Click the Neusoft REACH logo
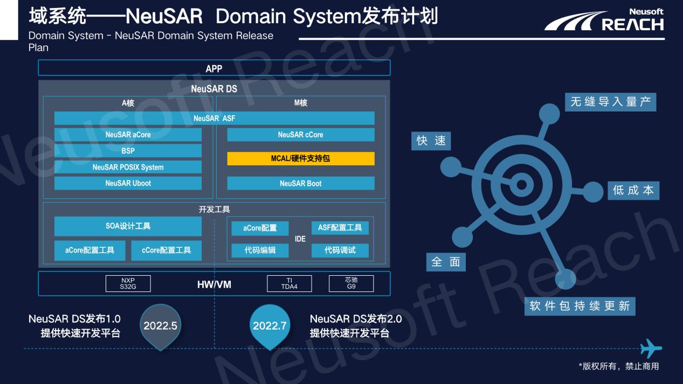The image size is (683, 384). coord(604,20)
